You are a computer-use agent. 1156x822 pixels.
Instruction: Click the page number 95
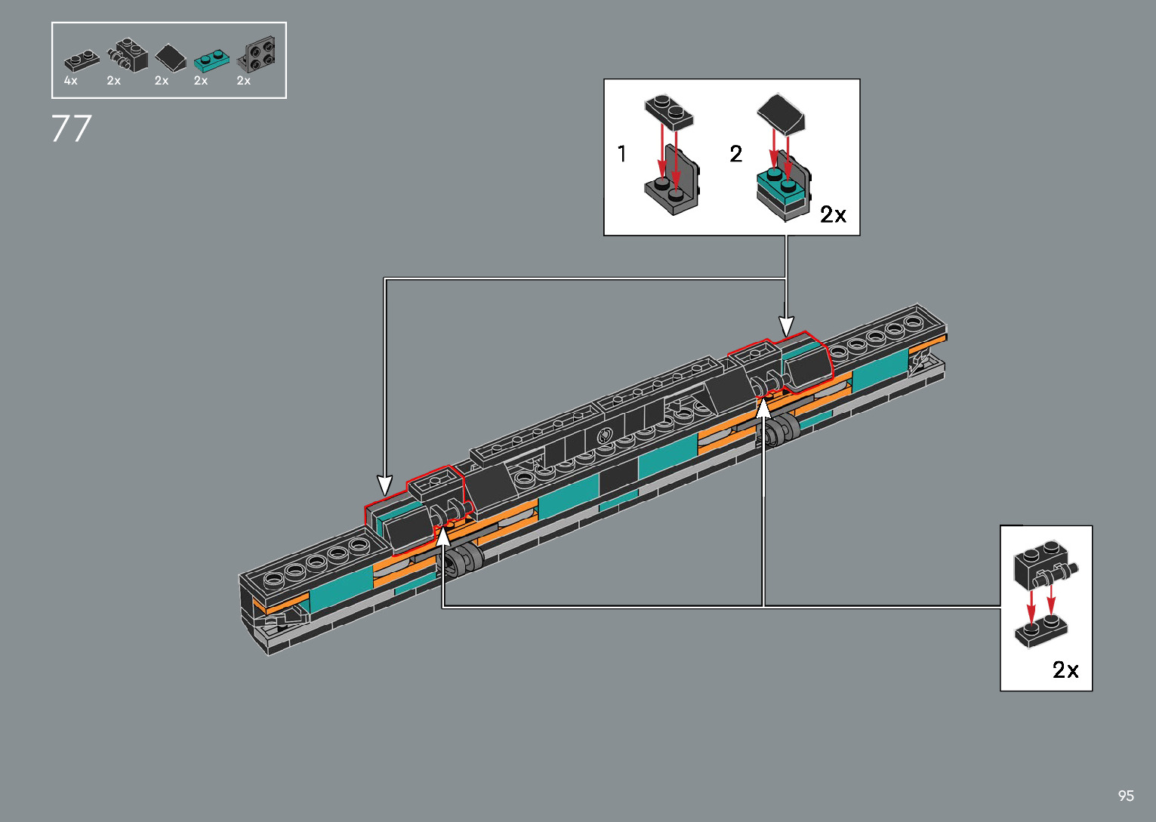click(1126, 796)
